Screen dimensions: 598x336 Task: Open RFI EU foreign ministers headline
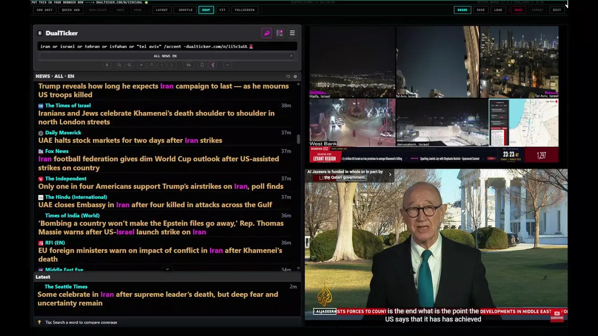(160, 255)
